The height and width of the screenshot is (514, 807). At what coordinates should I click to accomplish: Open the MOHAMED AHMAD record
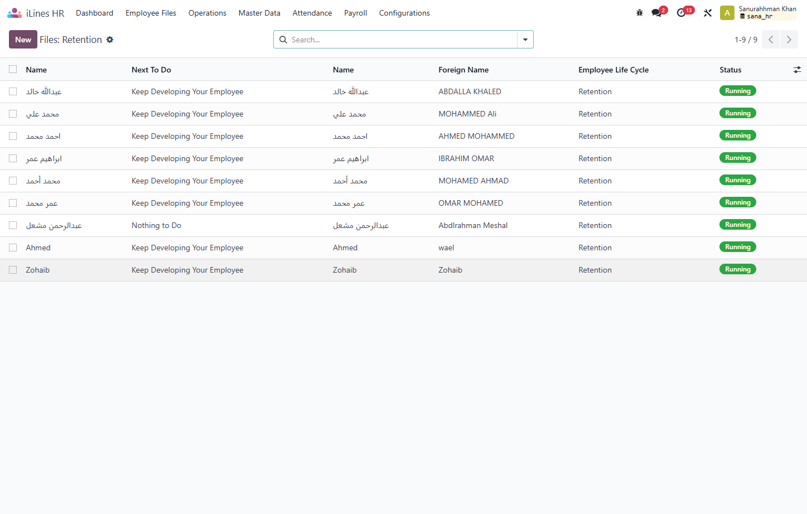point(473,181)
